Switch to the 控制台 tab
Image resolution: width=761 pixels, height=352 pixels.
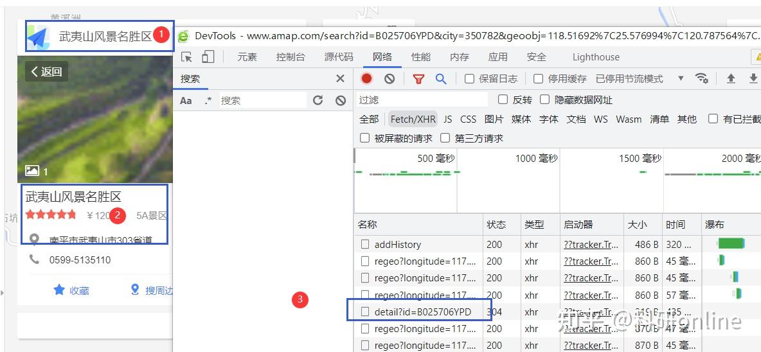pos(291,57)
